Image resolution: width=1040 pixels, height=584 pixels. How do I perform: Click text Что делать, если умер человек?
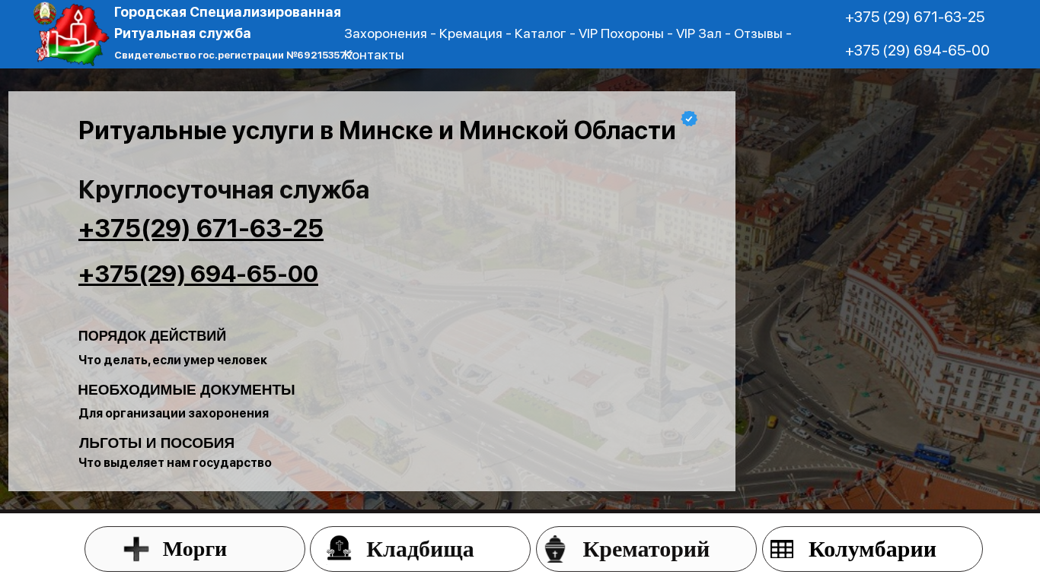click(x=173, y=360)
